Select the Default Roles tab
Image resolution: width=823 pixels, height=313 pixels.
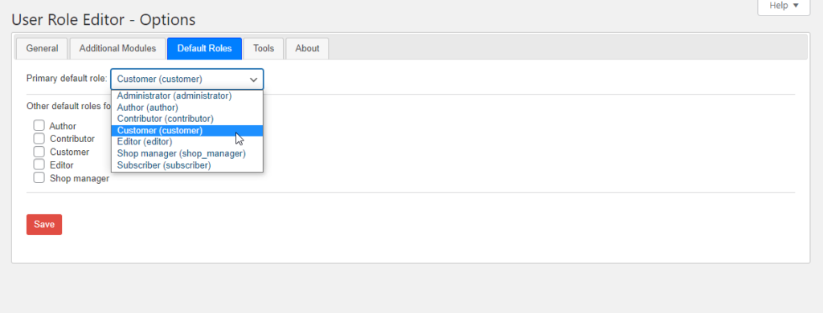click(x=204, y=48)
